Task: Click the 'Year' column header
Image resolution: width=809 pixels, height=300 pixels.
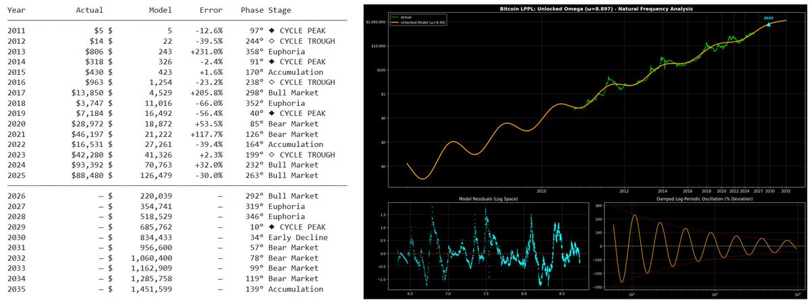Action: coord(16,10)
